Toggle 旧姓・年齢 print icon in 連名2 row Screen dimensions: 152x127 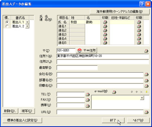pos(139,30)
